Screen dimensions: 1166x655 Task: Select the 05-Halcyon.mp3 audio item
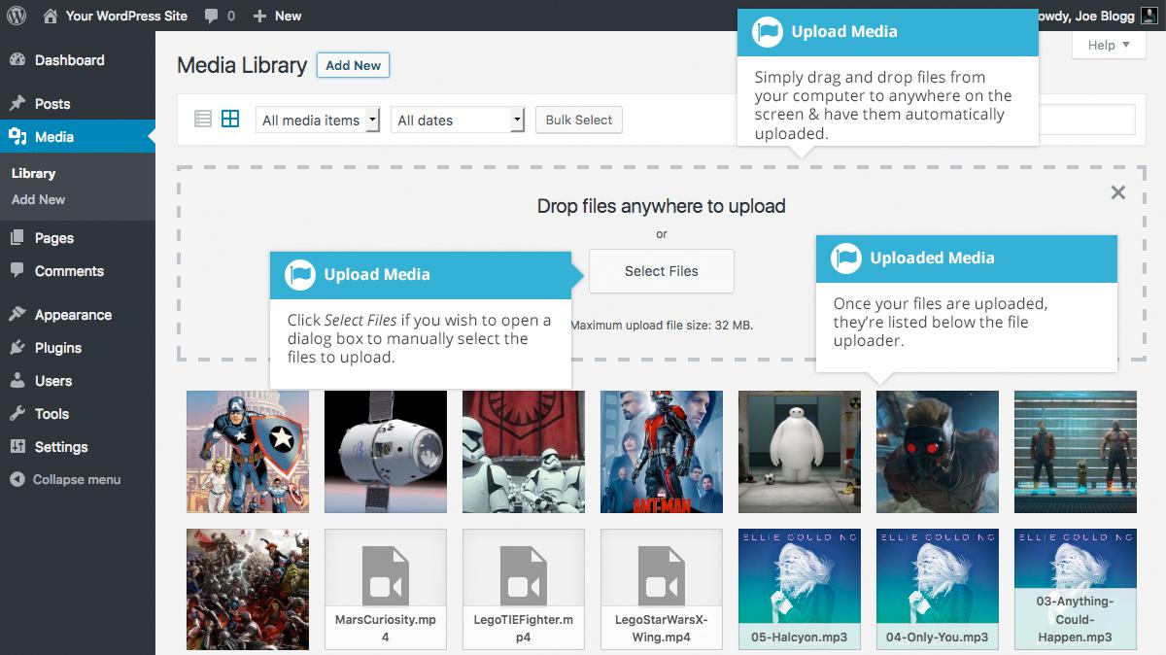(x=800, y=590)
